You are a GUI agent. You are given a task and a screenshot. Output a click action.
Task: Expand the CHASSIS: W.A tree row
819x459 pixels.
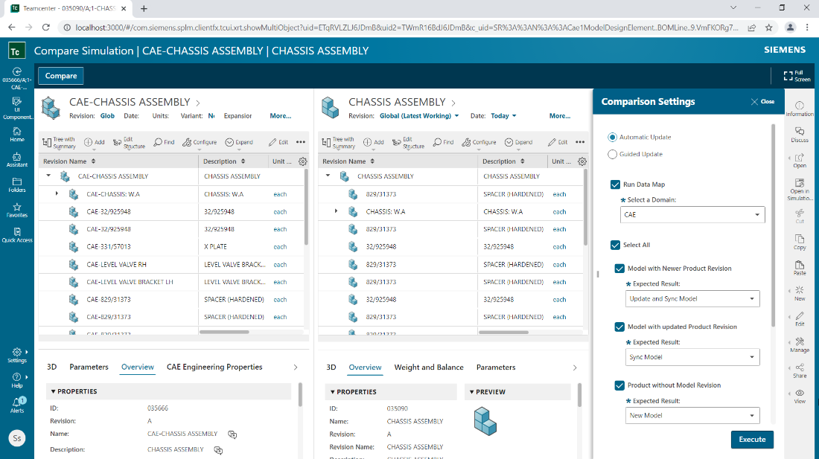coord(337,211)
